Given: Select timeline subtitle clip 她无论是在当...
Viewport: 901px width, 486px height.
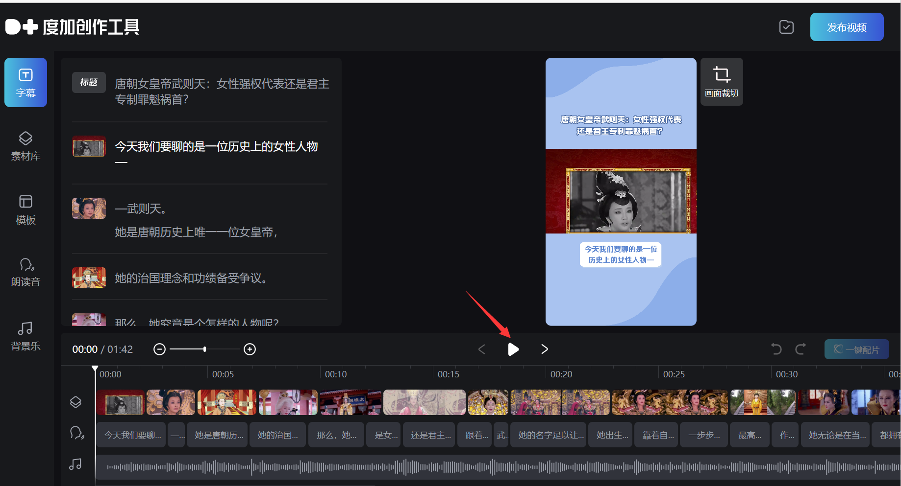Looking at the screenshot, I should (x=836, y=435).
